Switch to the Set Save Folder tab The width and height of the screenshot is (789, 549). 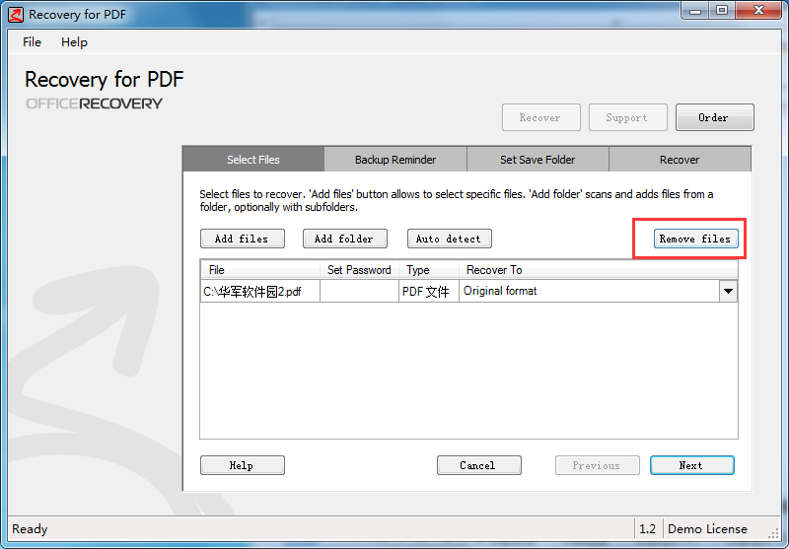click(538, 160)
